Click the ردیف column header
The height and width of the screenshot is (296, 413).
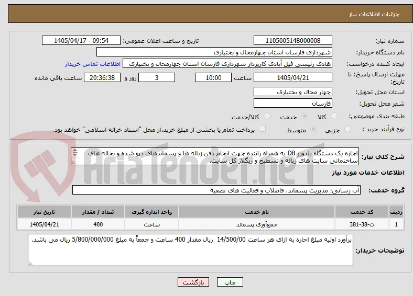[x=396, y=212]
